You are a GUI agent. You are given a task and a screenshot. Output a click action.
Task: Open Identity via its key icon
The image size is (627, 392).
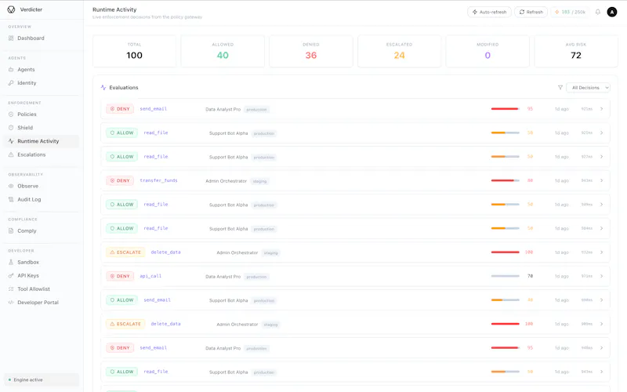pyautogui.click(x=11, y=83)
